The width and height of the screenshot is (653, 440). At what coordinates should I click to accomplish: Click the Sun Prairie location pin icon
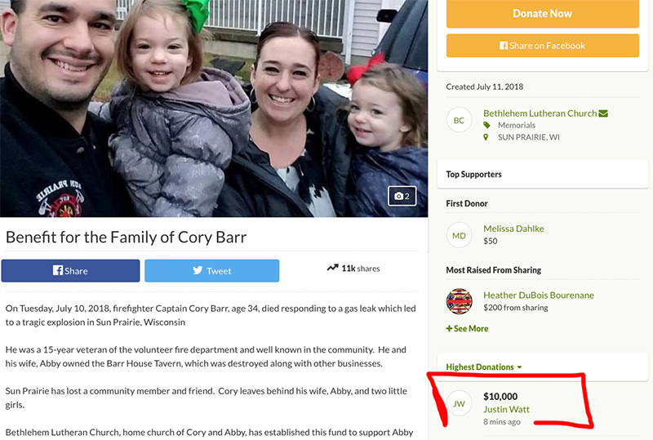pos(486,137)
